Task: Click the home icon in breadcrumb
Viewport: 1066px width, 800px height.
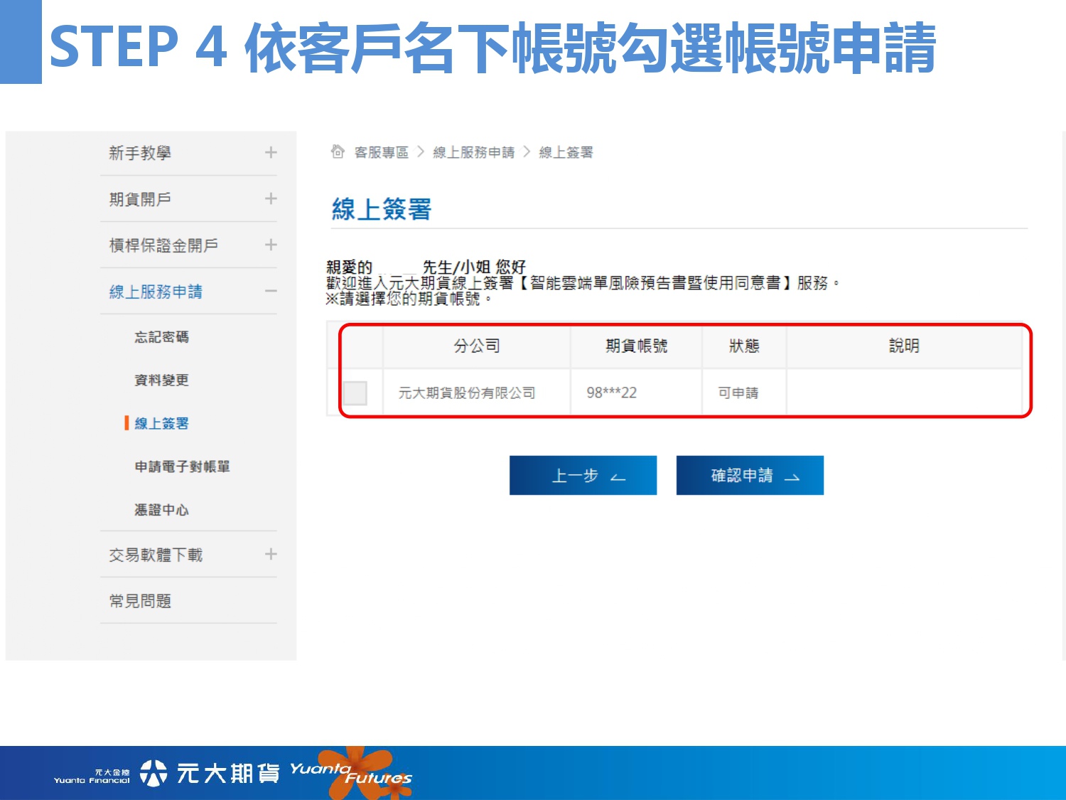Action: click(x=338, y=151)
